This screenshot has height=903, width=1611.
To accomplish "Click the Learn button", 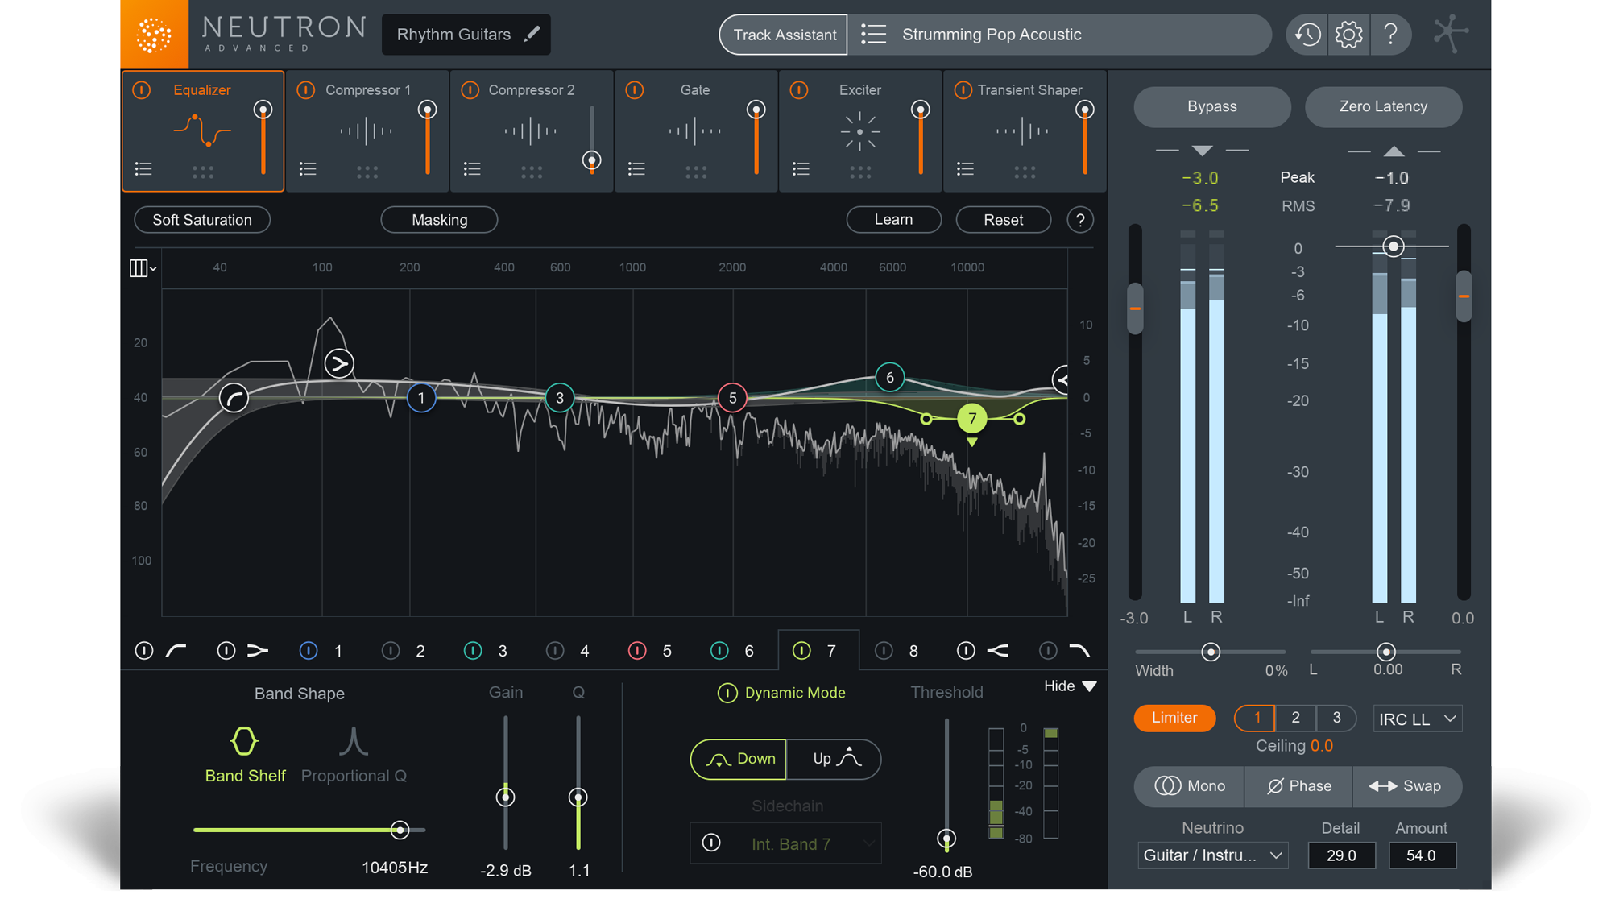I will point(893,220).
